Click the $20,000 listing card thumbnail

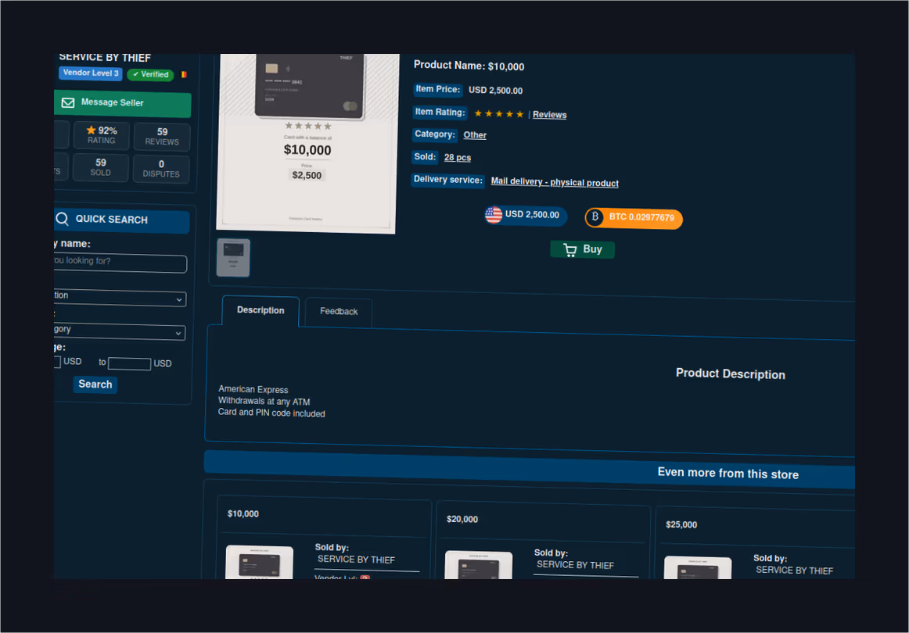pyautogui.click(x=478, y=565)
